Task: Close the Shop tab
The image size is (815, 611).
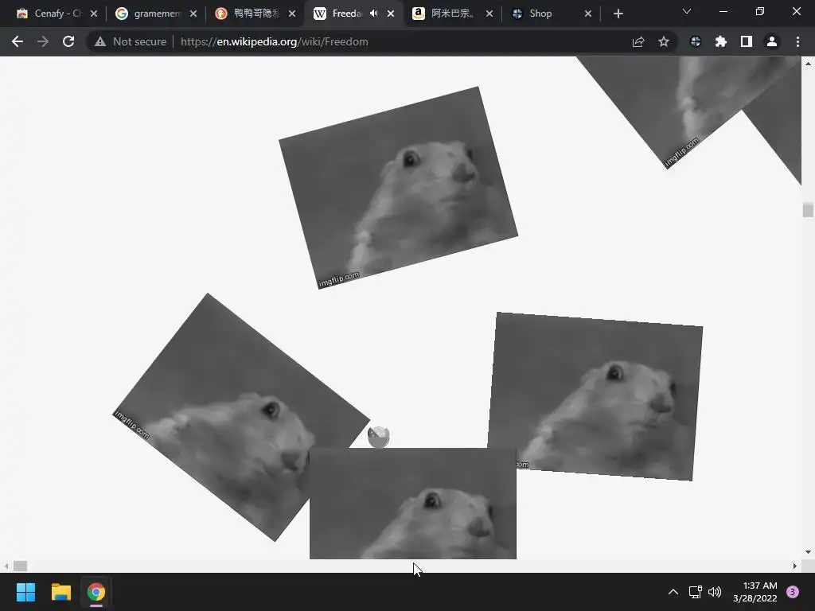Action: [588, 14]
